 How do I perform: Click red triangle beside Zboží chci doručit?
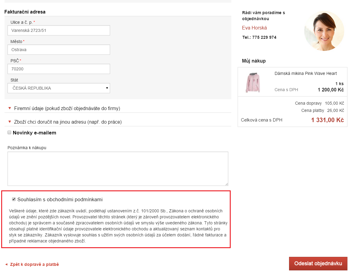tap(10, 122)
